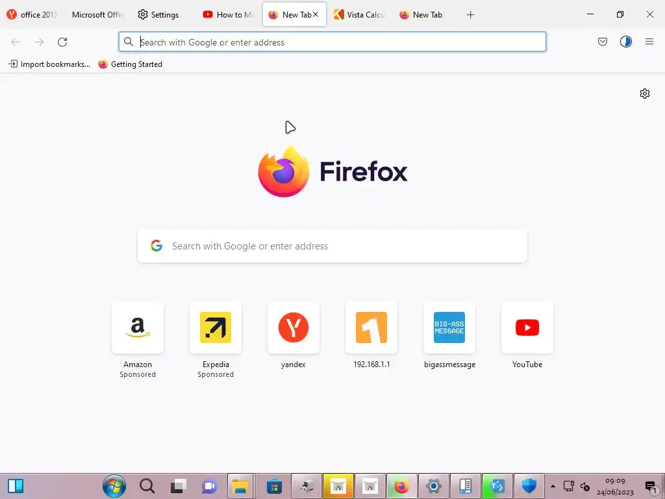Open Task View on taskbar
Screen dimensions: 665x499
point(178,486)
